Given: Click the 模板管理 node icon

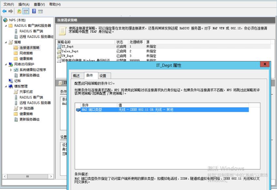Looking at the screenshot, I should click(10, 86).
